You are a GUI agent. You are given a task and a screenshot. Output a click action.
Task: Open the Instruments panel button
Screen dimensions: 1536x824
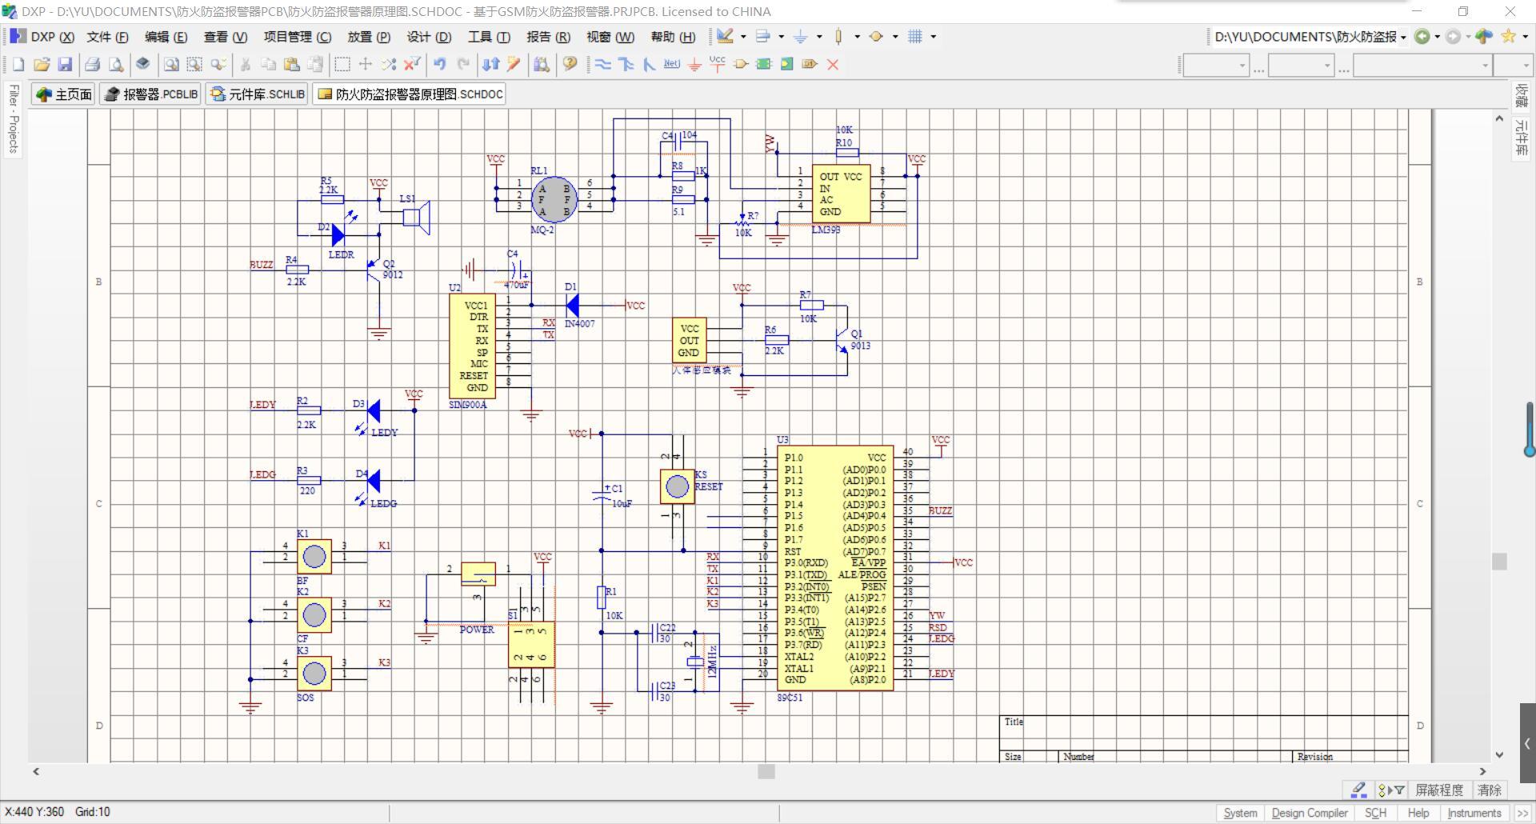point(1474,813)
